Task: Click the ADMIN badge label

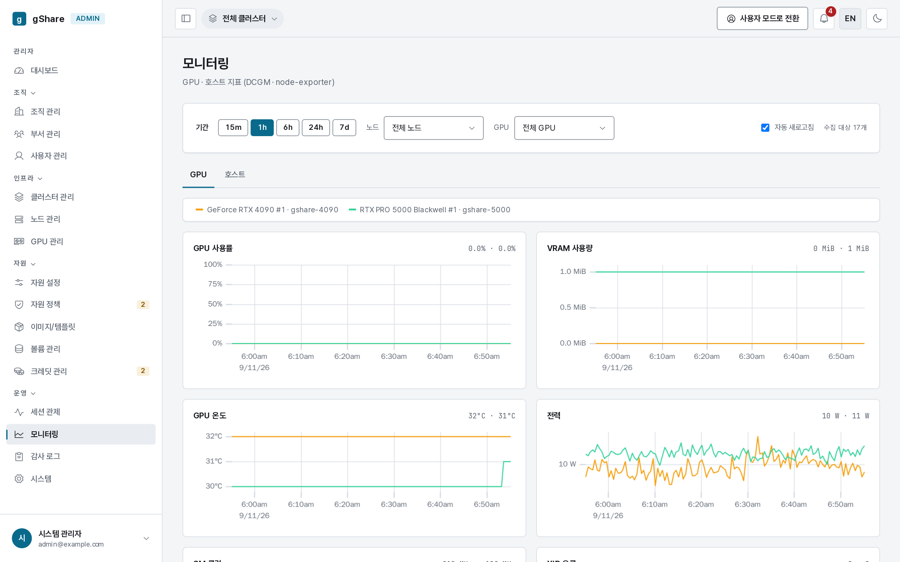Action: click(87, 19)
